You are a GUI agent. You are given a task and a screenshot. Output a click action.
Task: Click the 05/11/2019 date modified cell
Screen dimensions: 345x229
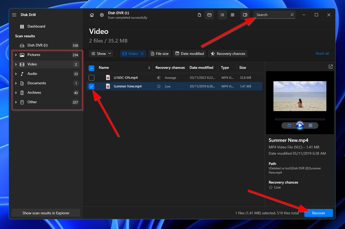coord(202,86)
